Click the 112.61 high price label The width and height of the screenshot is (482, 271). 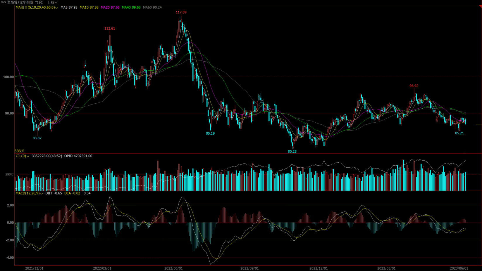point(110,28)
